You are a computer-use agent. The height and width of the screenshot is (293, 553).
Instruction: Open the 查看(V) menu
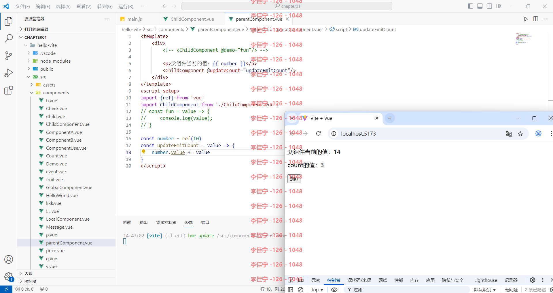coord(84,6)
